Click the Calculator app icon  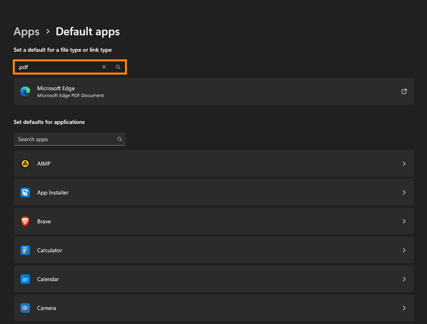click(x=25, y=250)
